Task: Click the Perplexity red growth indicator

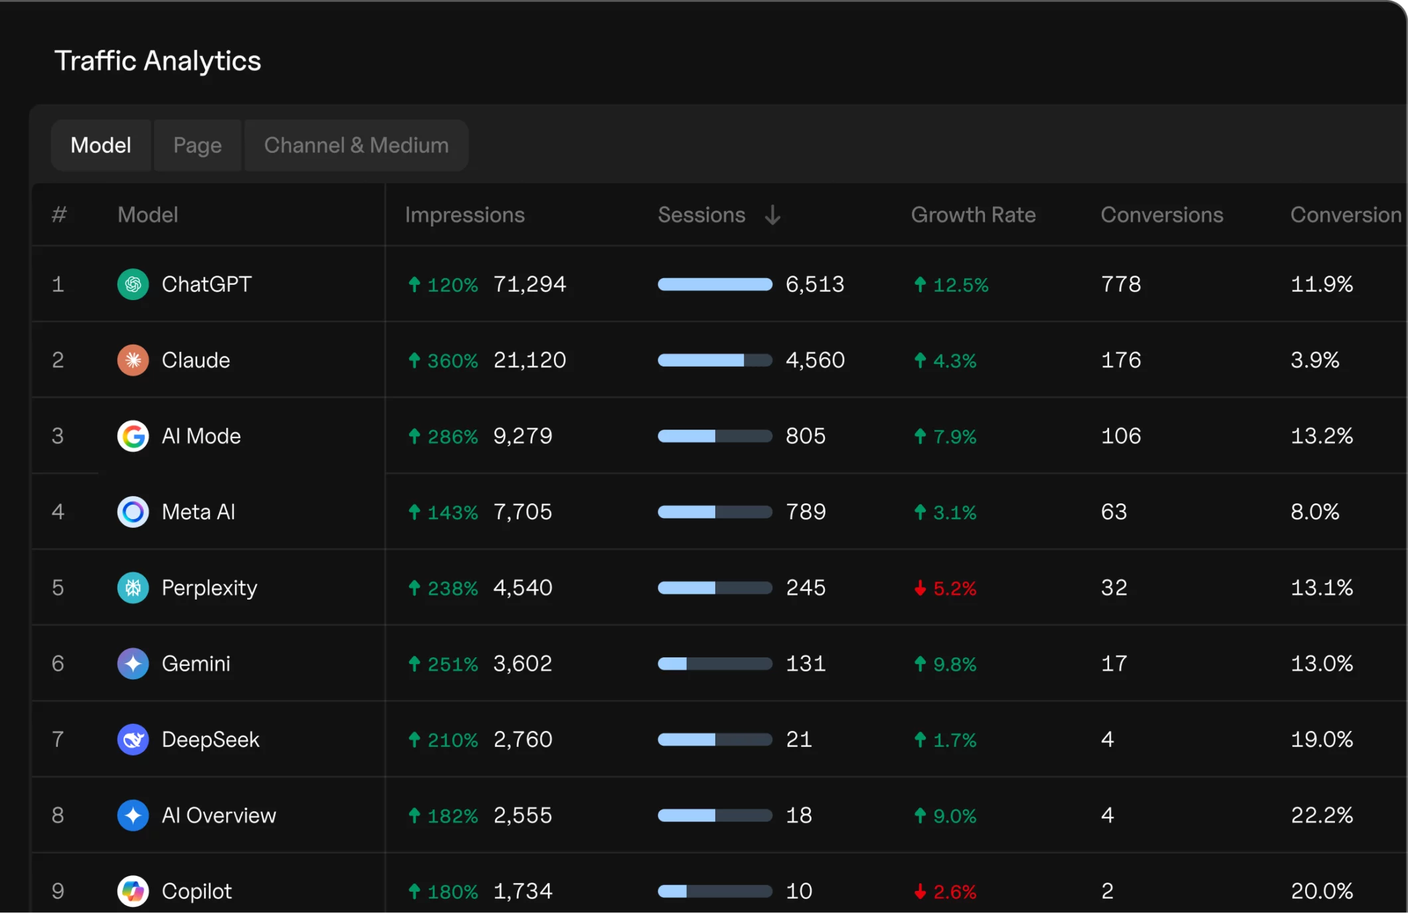Action: tap(944, 588)
